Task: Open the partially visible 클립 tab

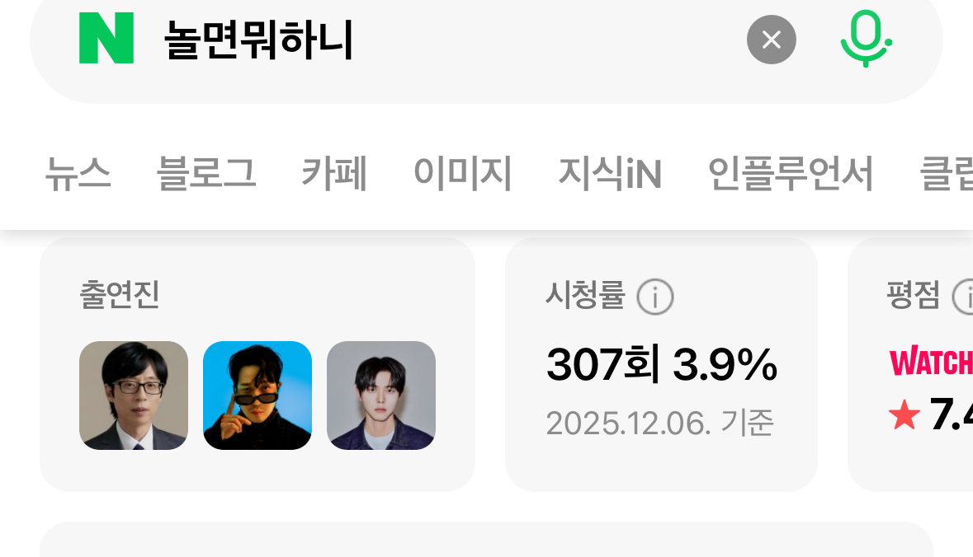Action: click(947, 174)
